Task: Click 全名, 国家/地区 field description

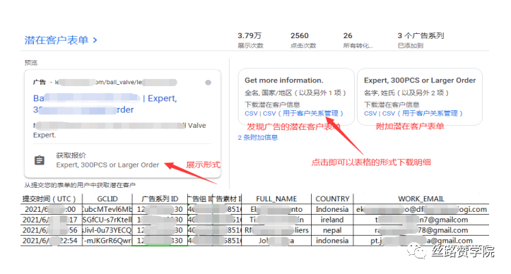Action: click(295, 93)
